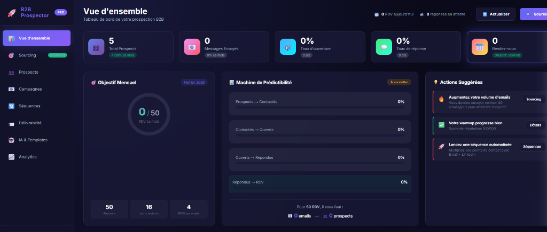Click the PRO badge
Image resolution: width=547 pixels, height=232 pixels.
61,13
